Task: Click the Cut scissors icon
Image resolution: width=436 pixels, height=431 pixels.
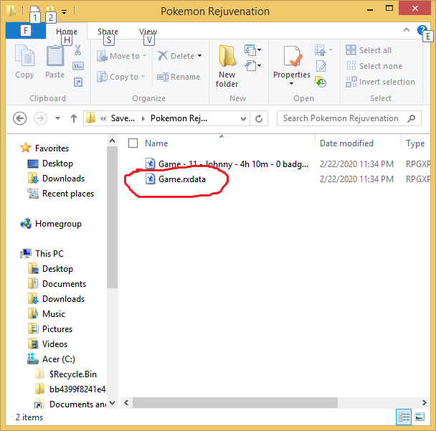Action: click(77, 50)
